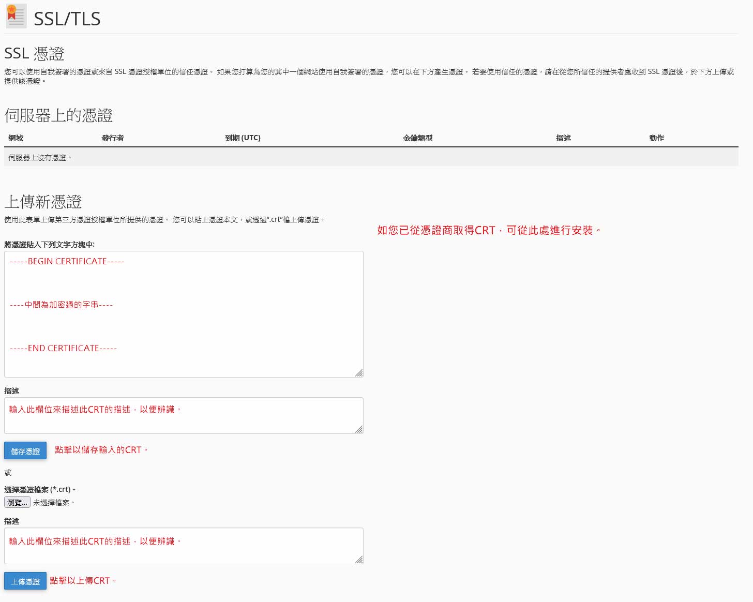Click the red note about installing obtained CRT
Viewport: 753px width, 602px height.
[489, 231]
